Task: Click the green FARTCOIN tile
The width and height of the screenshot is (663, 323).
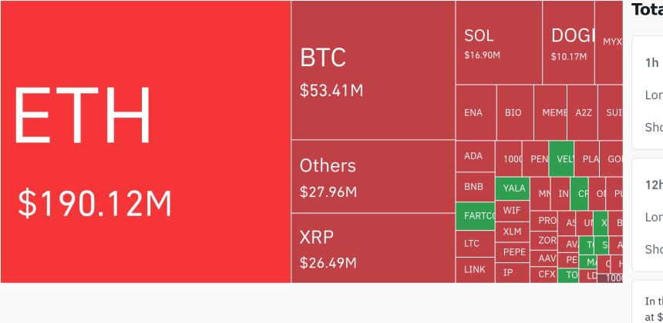Action: pyautogui.click(x=475, y=216)
